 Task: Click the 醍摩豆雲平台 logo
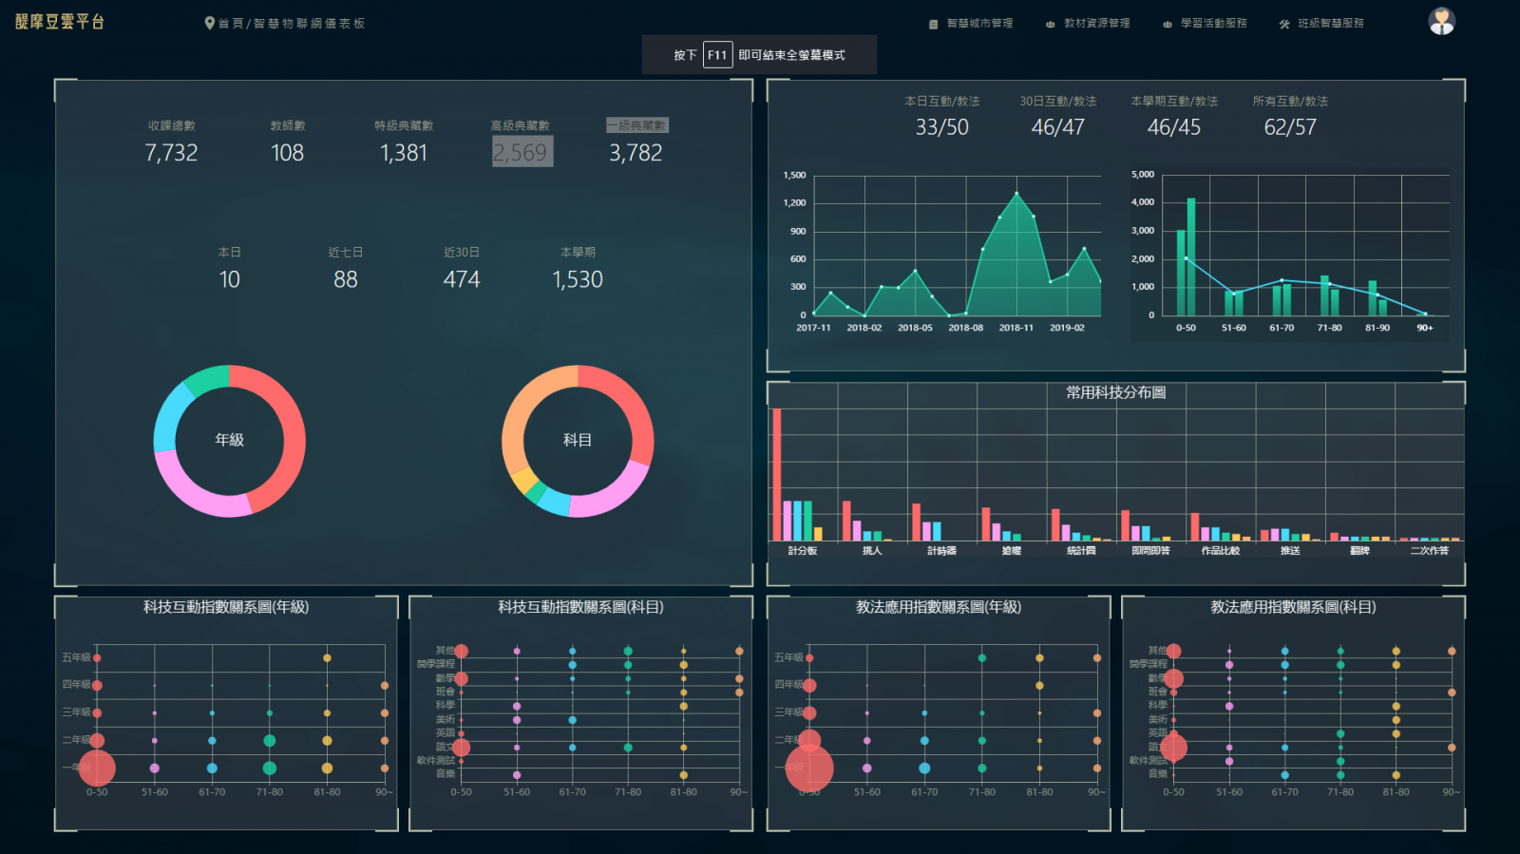(60, 22)
